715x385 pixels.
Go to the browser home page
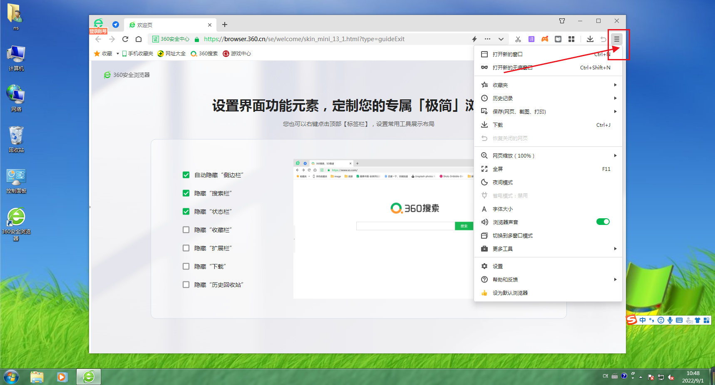click(x=139, y=39)
